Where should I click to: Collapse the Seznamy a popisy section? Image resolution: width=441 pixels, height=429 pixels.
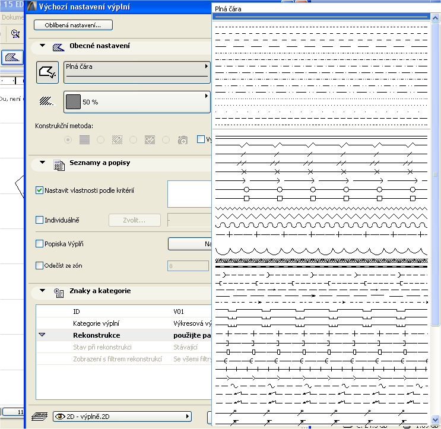43,163
